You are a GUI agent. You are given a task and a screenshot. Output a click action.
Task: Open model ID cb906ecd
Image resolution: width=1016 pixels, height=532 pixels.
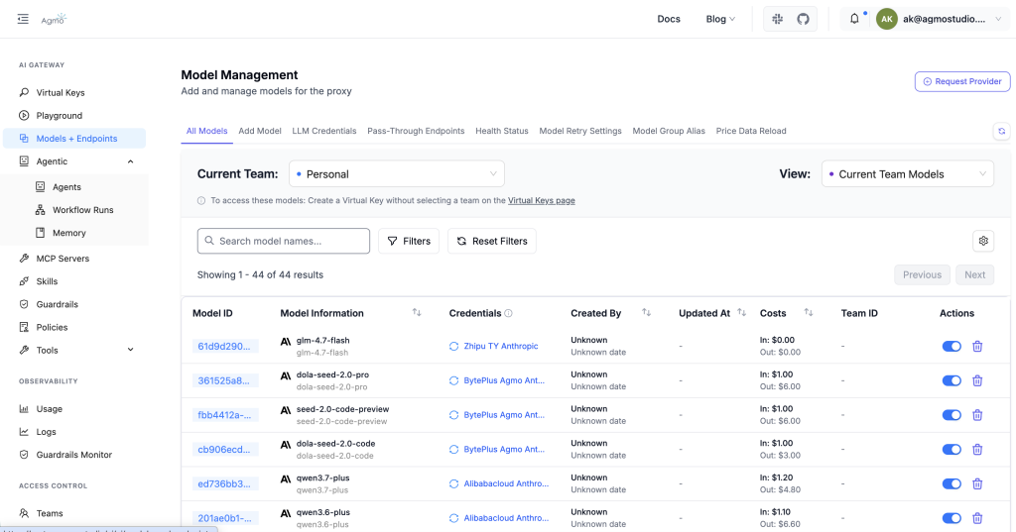point(224,449)
